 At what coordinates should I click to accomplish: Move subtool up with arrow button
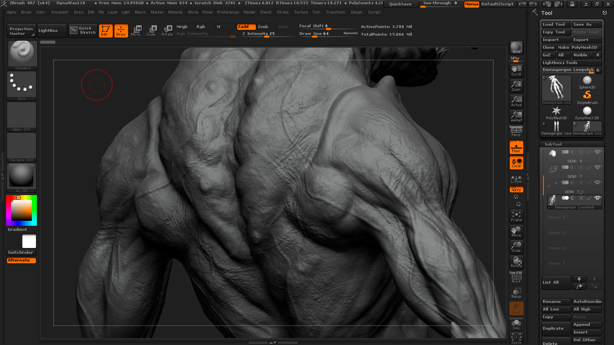pos(579,279)
